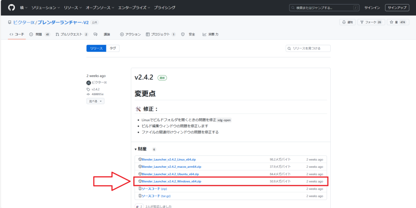
Task: Switch to the 洞察力 tab
Action: pos(210,34)
